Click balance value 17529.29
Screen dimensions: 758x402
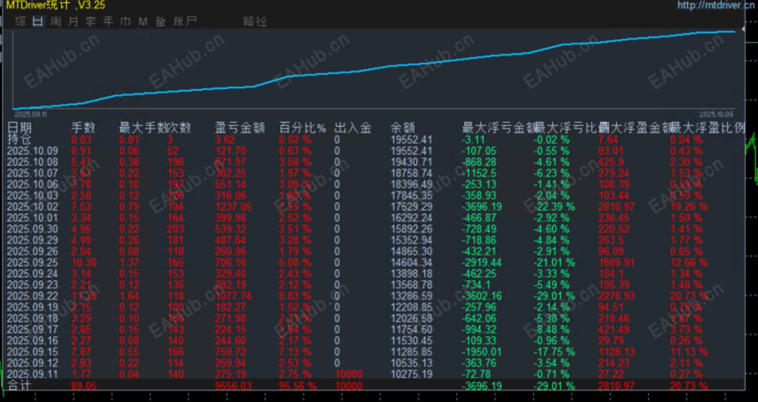pyautogui.click(x=411, y=206)
